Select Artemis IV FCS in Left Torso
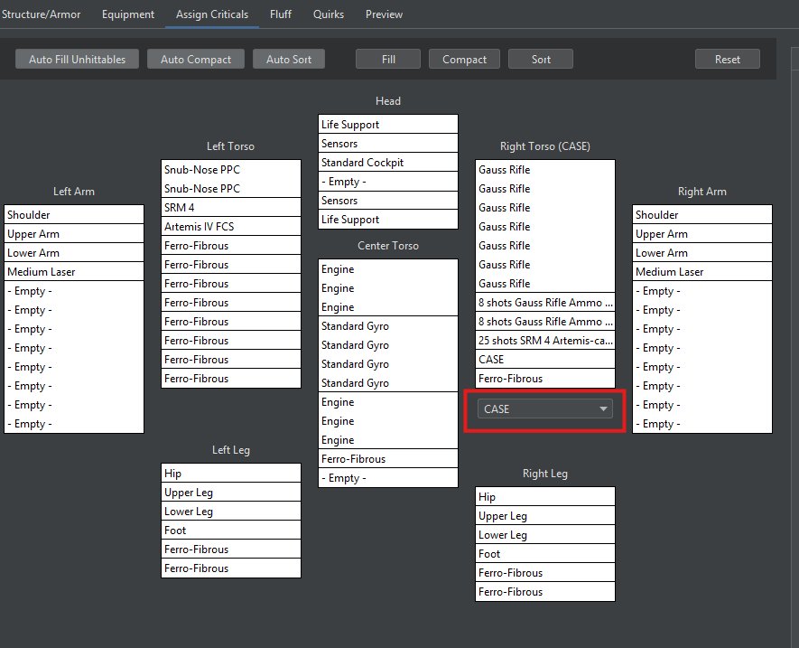Image resolution: width=799 pixels, height=648 pixels. point(230,227)
